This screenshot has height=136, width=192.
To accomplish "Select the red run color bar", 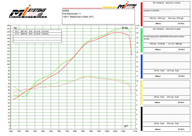I will click(142, 14).
